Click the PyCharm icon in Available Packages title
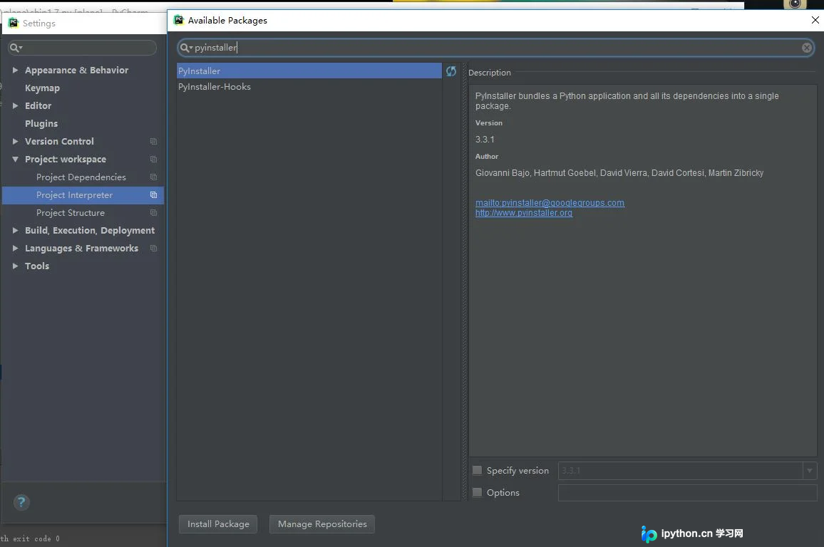Image resolution: width=824 pixels, height=547 pixels. 179,20
